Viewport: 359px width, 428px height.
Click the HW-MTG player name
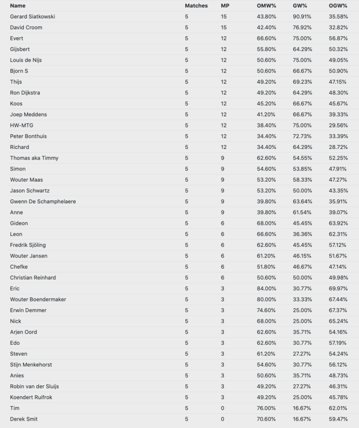22,125
